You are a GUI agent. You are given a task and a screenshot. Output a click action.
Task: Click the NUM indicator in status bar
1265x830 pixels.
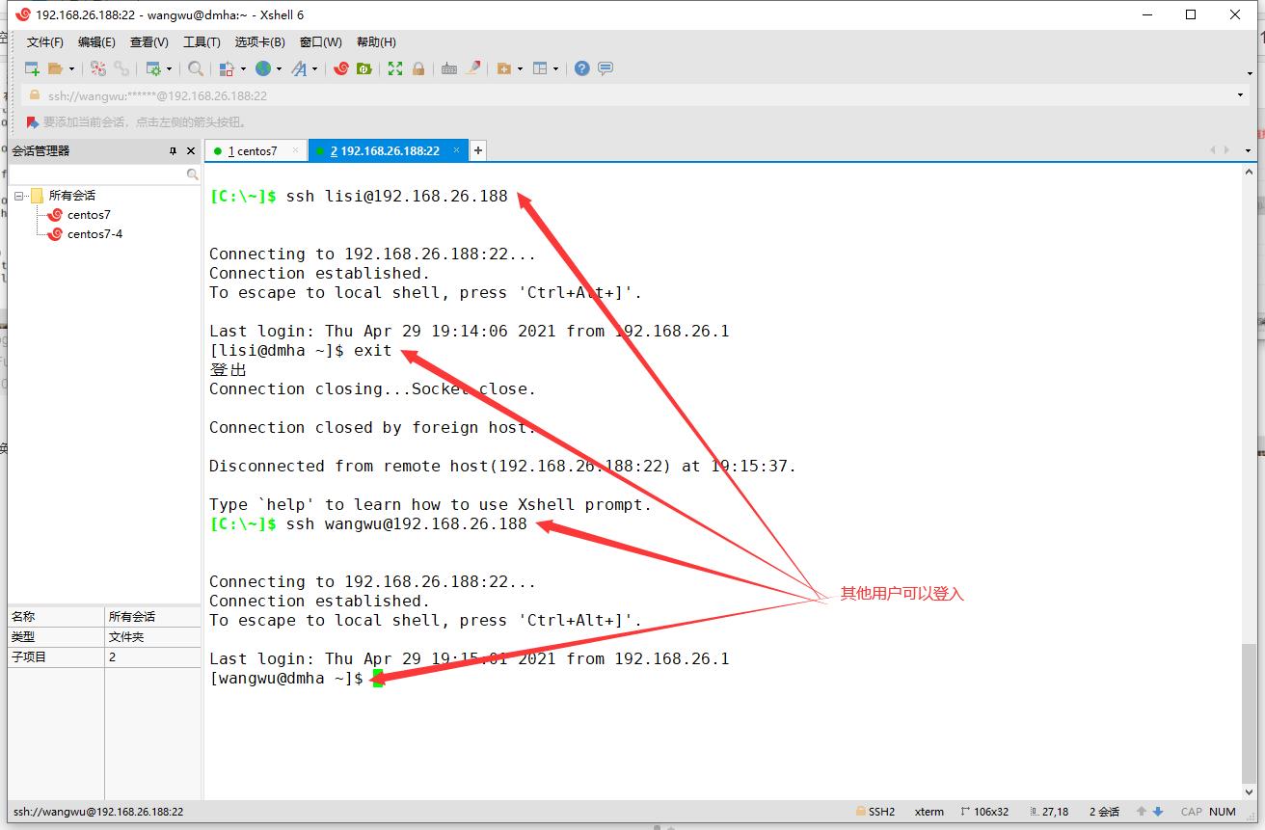[x=1223, y=812]
